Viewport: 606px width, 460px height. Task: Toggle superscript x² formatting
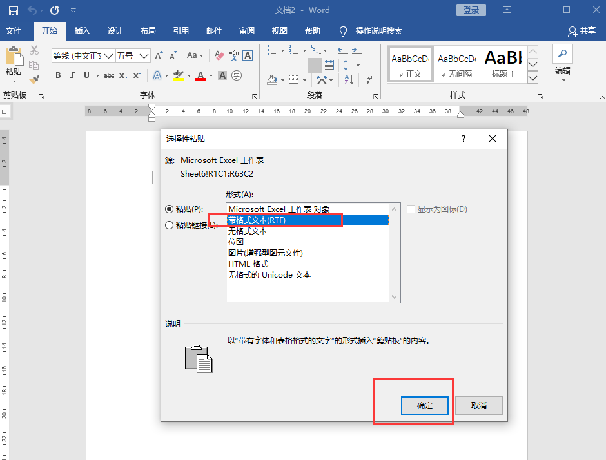click(x=137, y=75)
